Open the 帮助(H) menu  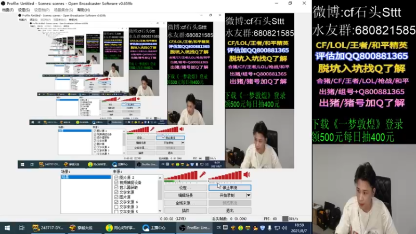tap(84, 10)
